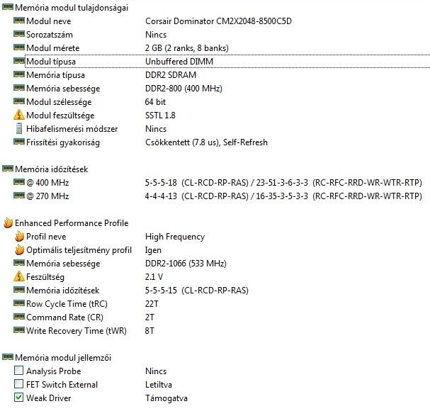Click the Enhanced Performance Profile section title
The width and height of the screenshot is (430, 411).
pos(72,223)
